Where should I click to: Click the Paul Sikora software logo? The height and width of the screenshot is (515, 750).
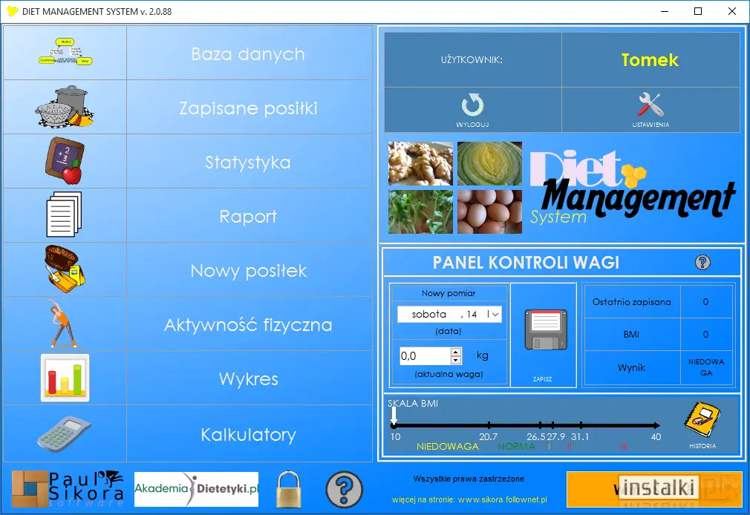(68, 489)
